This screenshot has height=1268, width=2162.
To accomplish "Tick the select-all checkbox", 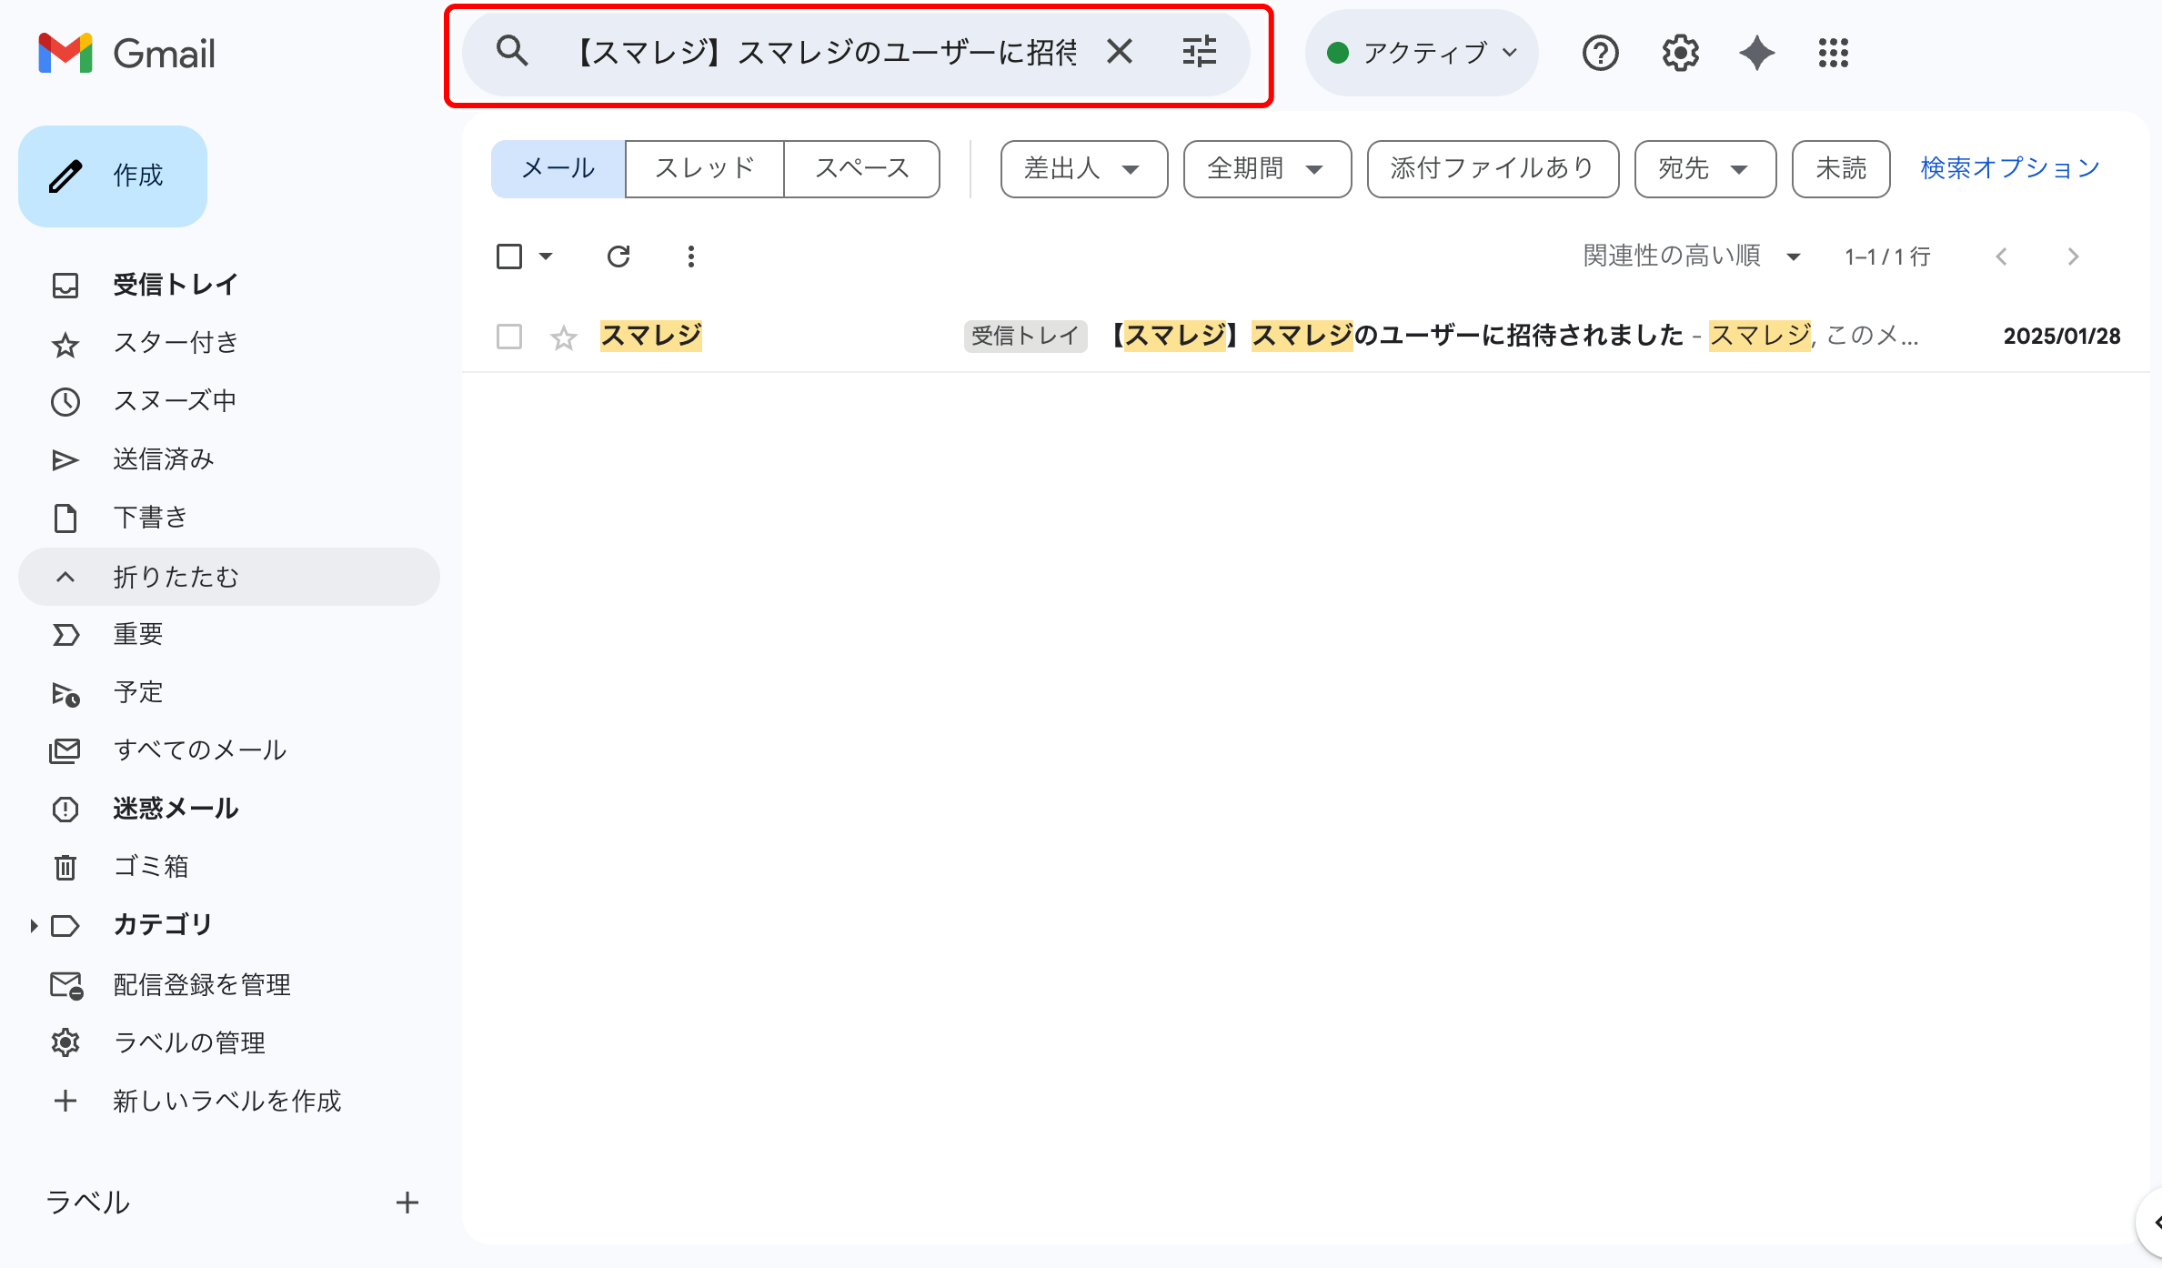I will 509,257.
